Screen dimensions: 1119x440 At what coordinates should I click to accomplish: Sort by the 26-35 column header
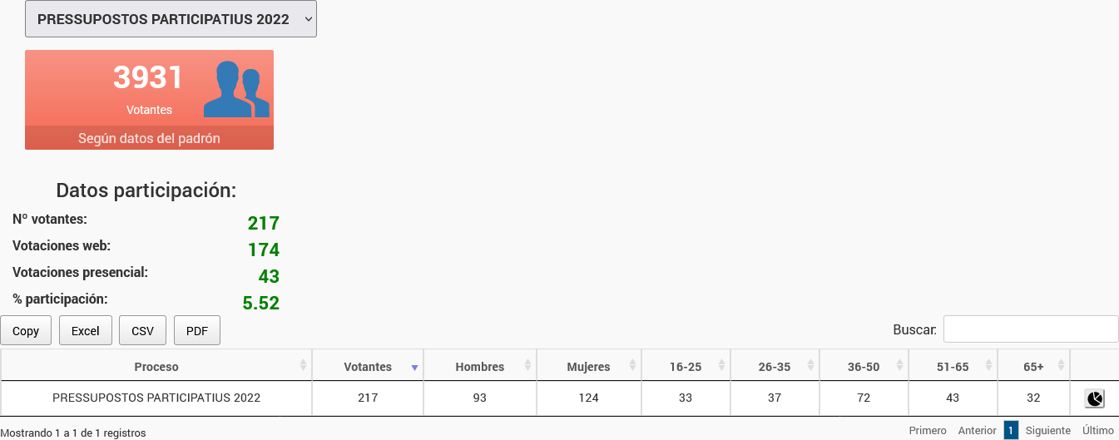coord(774,367)
